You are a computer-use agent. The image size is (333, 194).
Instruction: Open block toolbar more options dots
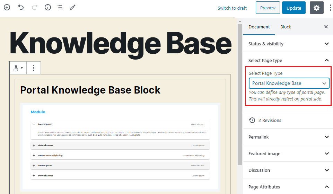tap(34, 68)
